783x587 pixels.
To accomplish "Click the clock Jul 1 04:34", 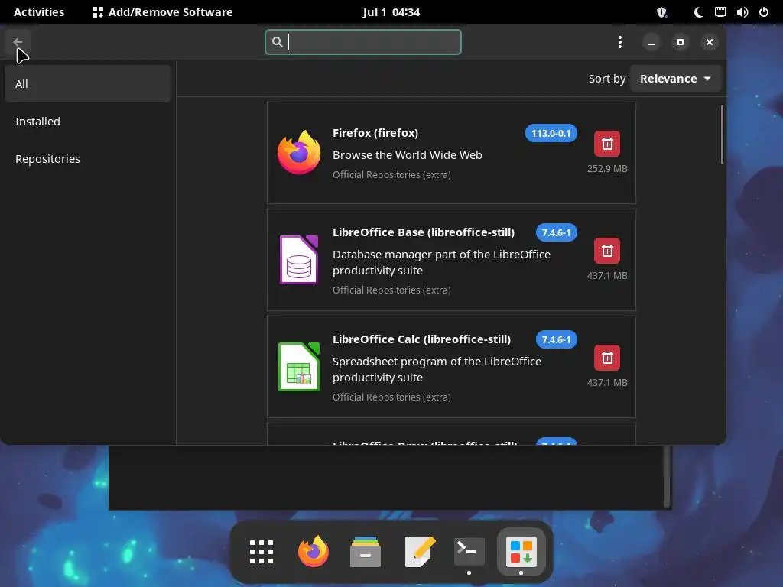I will tap(391, 12).
